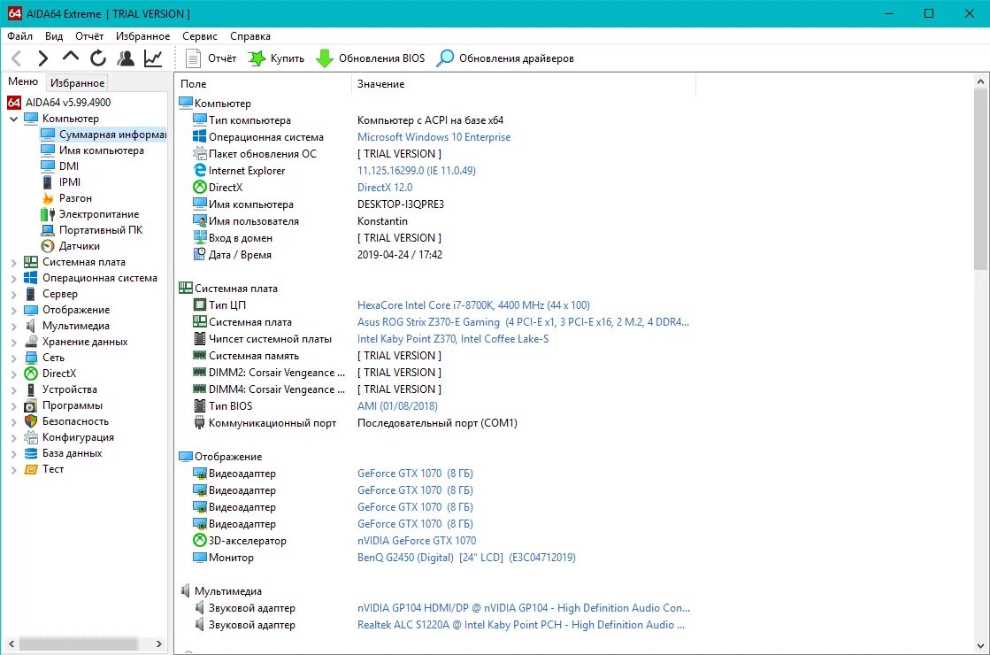Click the Отчёт toolbar button
The image size is (990, 655).
(211, 58)
